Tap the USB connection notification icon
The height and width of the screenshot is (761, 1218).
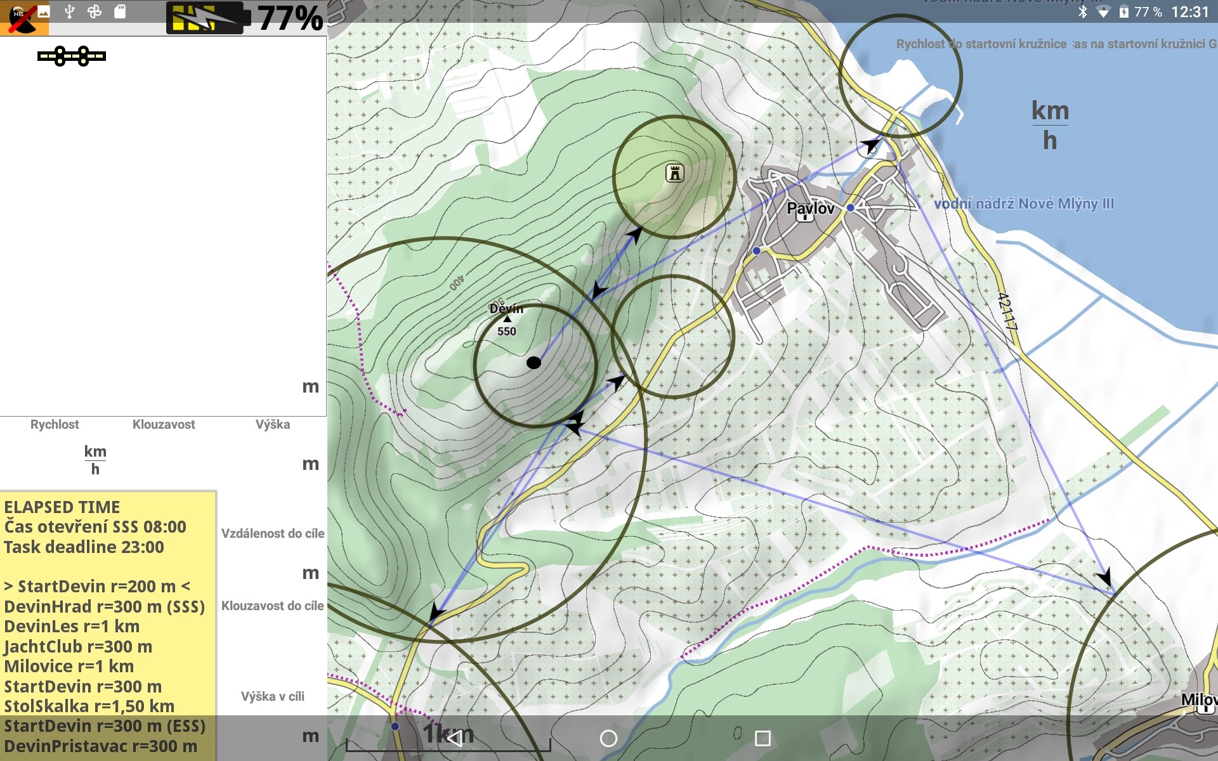point(70,11)
